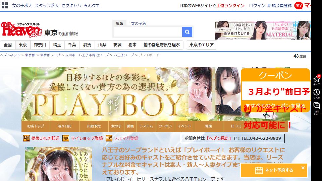This screenshot has width=322, height=181.
Task: Select 茨城 region tab
Action: point(117,45)
